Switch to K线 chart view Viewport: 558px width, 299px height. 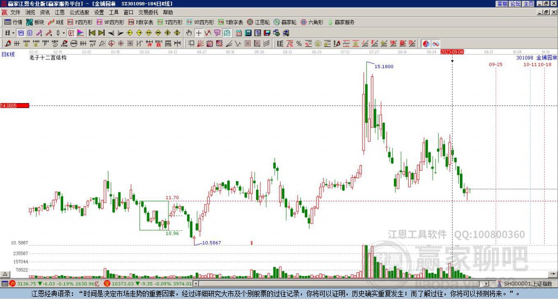click(56, 22)
